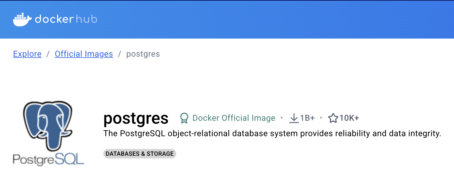The height and width of the screenshot is (178, 454).
Task: Click the slash before postgres breadcrumb
Action: (120, 54)
